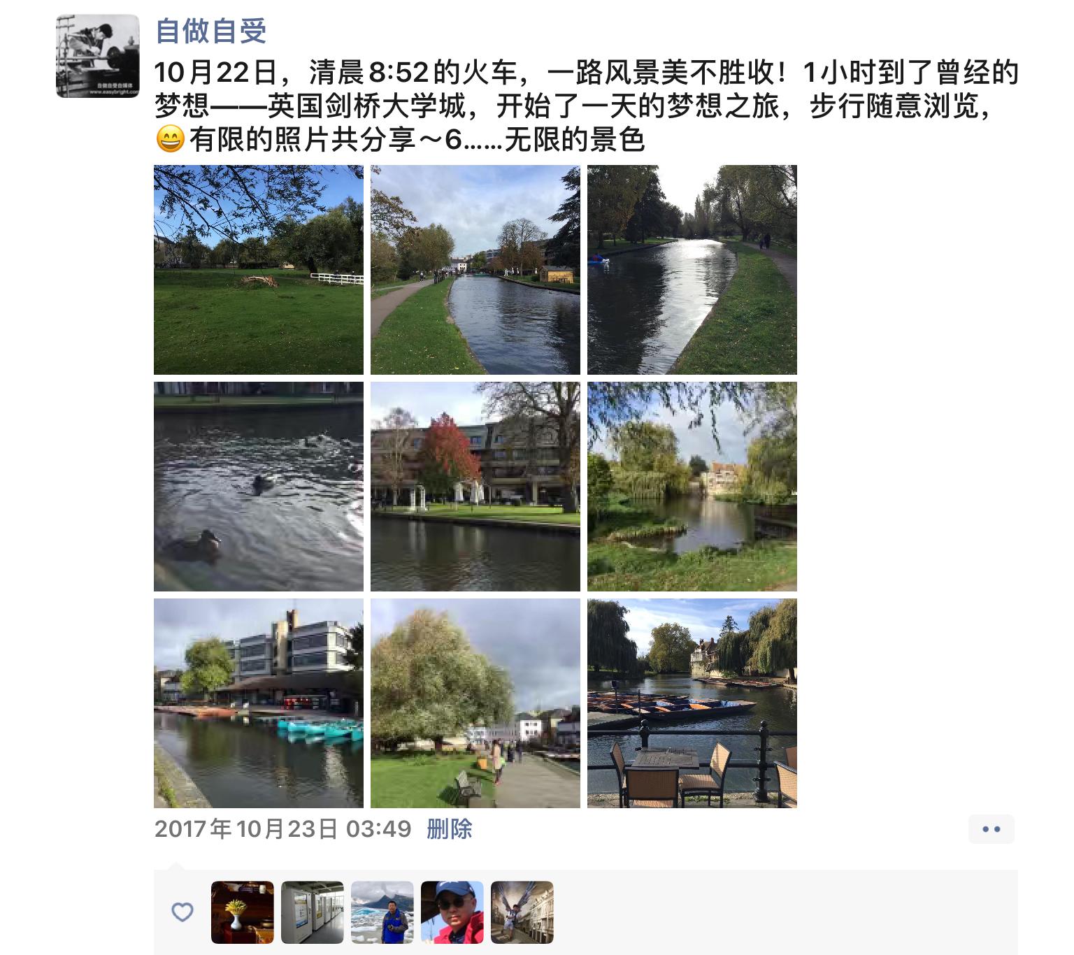
Task: Open liker avatar showing corridor
Action: [x=313, y=912]
